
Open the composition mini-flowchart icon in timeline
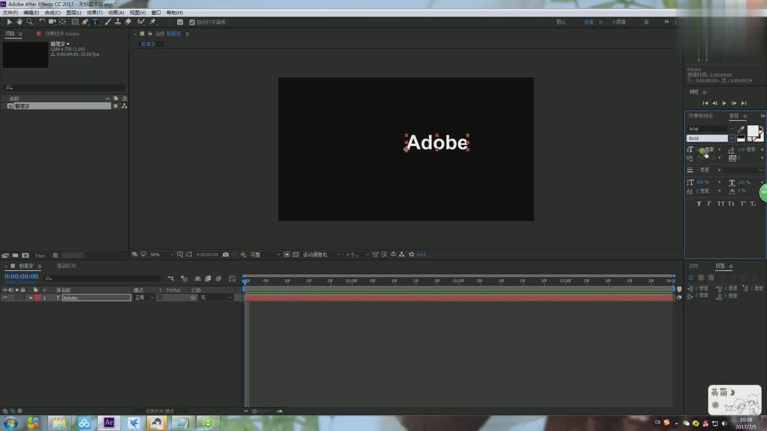tap(171, 278)
